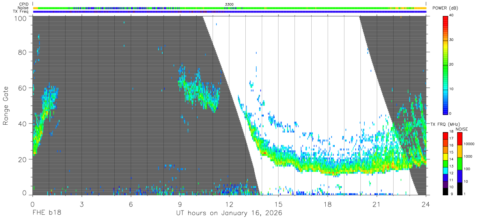Image resolution: width=479 pixels, height=221 pixels.
Task: Click the 6 tick on UT hours axis
Action: 131,204
